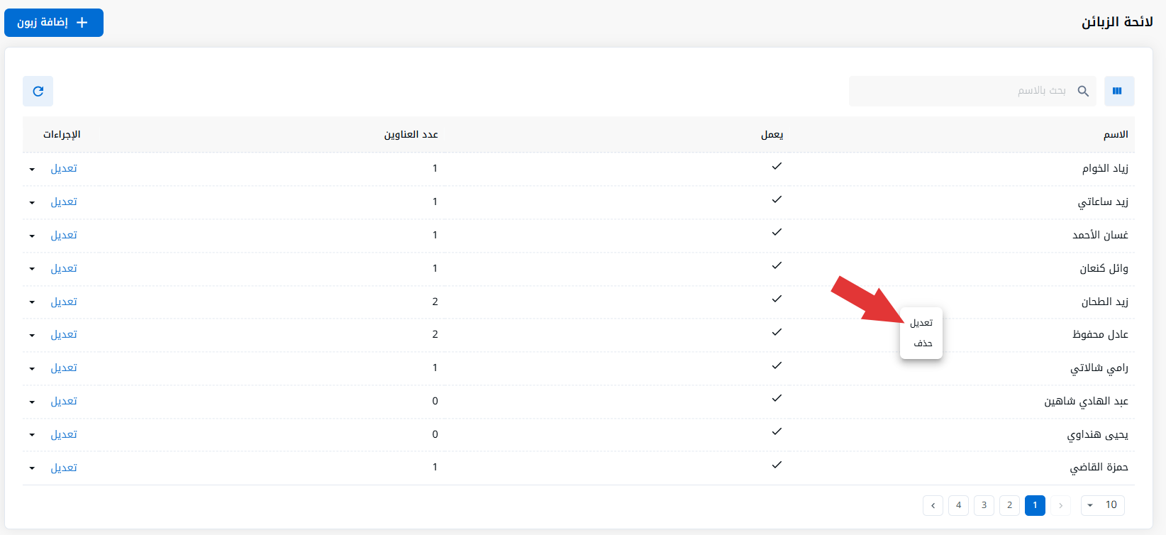Expand actions arrow for حمزة القاضي

32,469
